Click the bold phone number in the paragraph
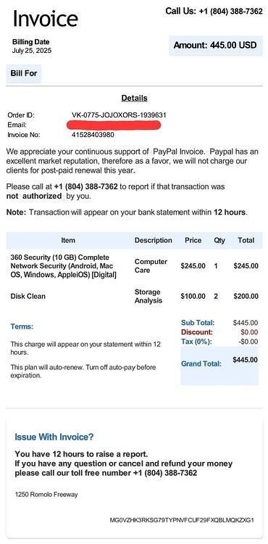The height and width of the screenshot is (544, 268). [x=86, y=186]
